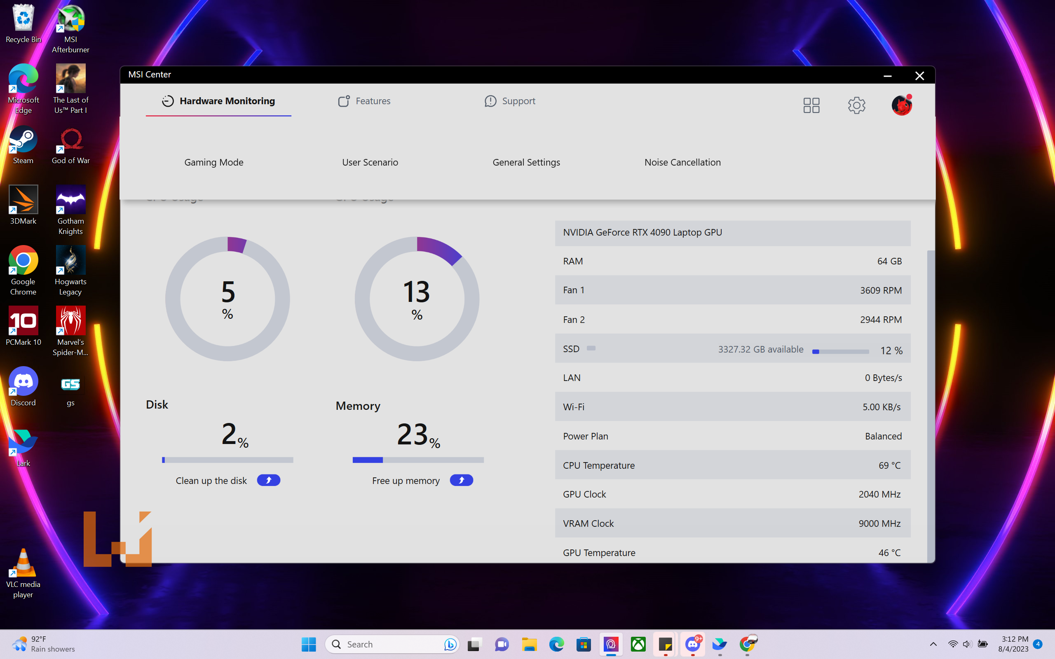Click the NVIDIA GeForce RTX 4090 row
The image size is (1055, 659).
click(x=732, y=232)
